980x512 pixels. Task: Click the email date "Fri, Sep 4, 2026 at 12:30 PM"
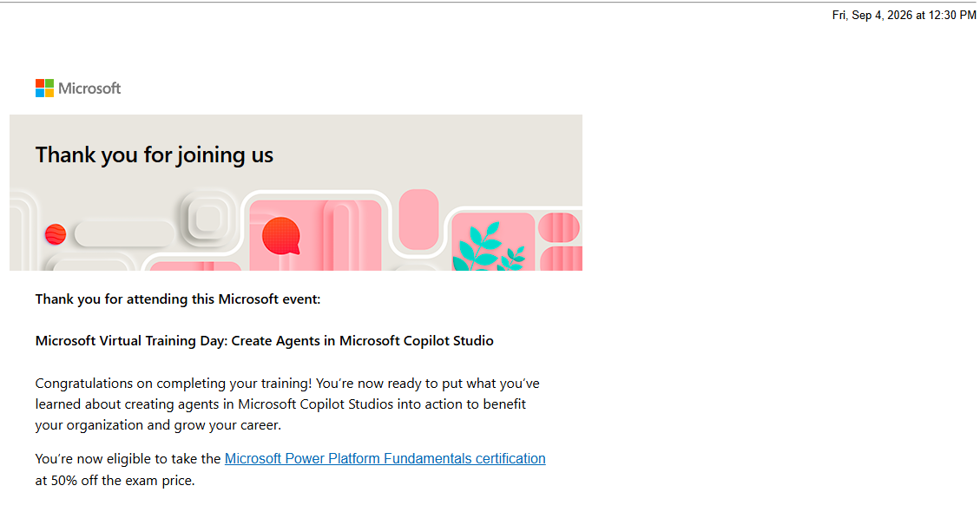point(904,15)
